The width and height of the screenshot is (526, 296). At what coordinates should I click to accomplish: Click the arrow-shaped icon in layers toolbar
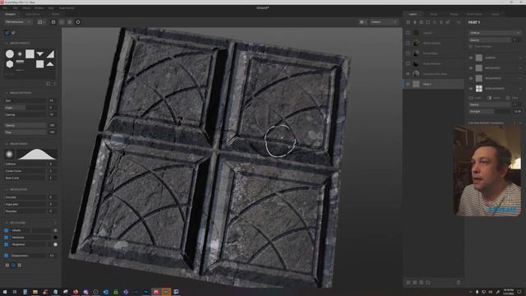[448, 22]
